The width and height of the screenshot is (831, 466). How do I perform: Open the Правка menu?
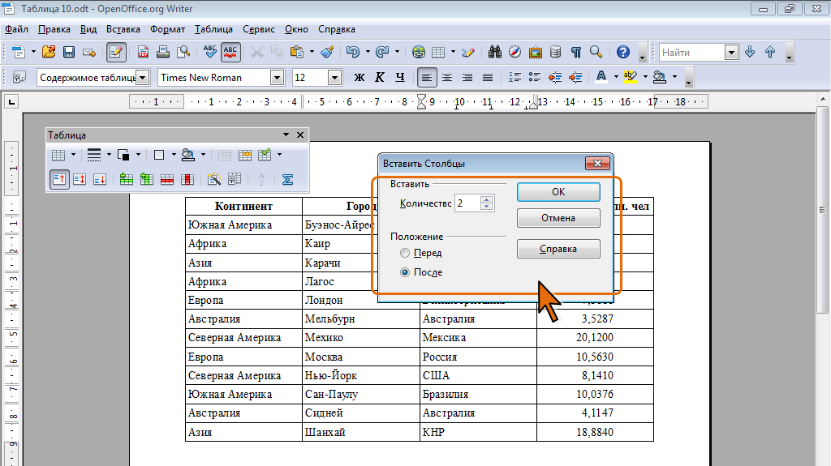54,29
